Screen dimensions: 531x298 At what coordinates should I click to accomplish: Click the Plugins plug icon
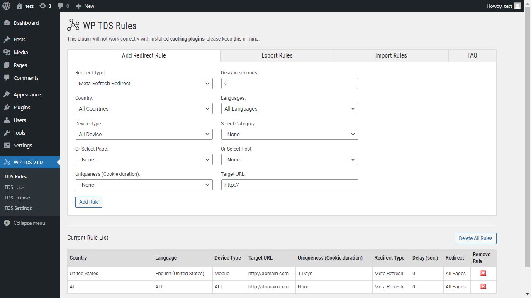tap(7, 107)
